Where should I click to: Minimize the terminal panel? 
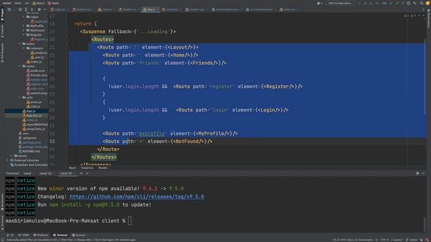(424, 173)
